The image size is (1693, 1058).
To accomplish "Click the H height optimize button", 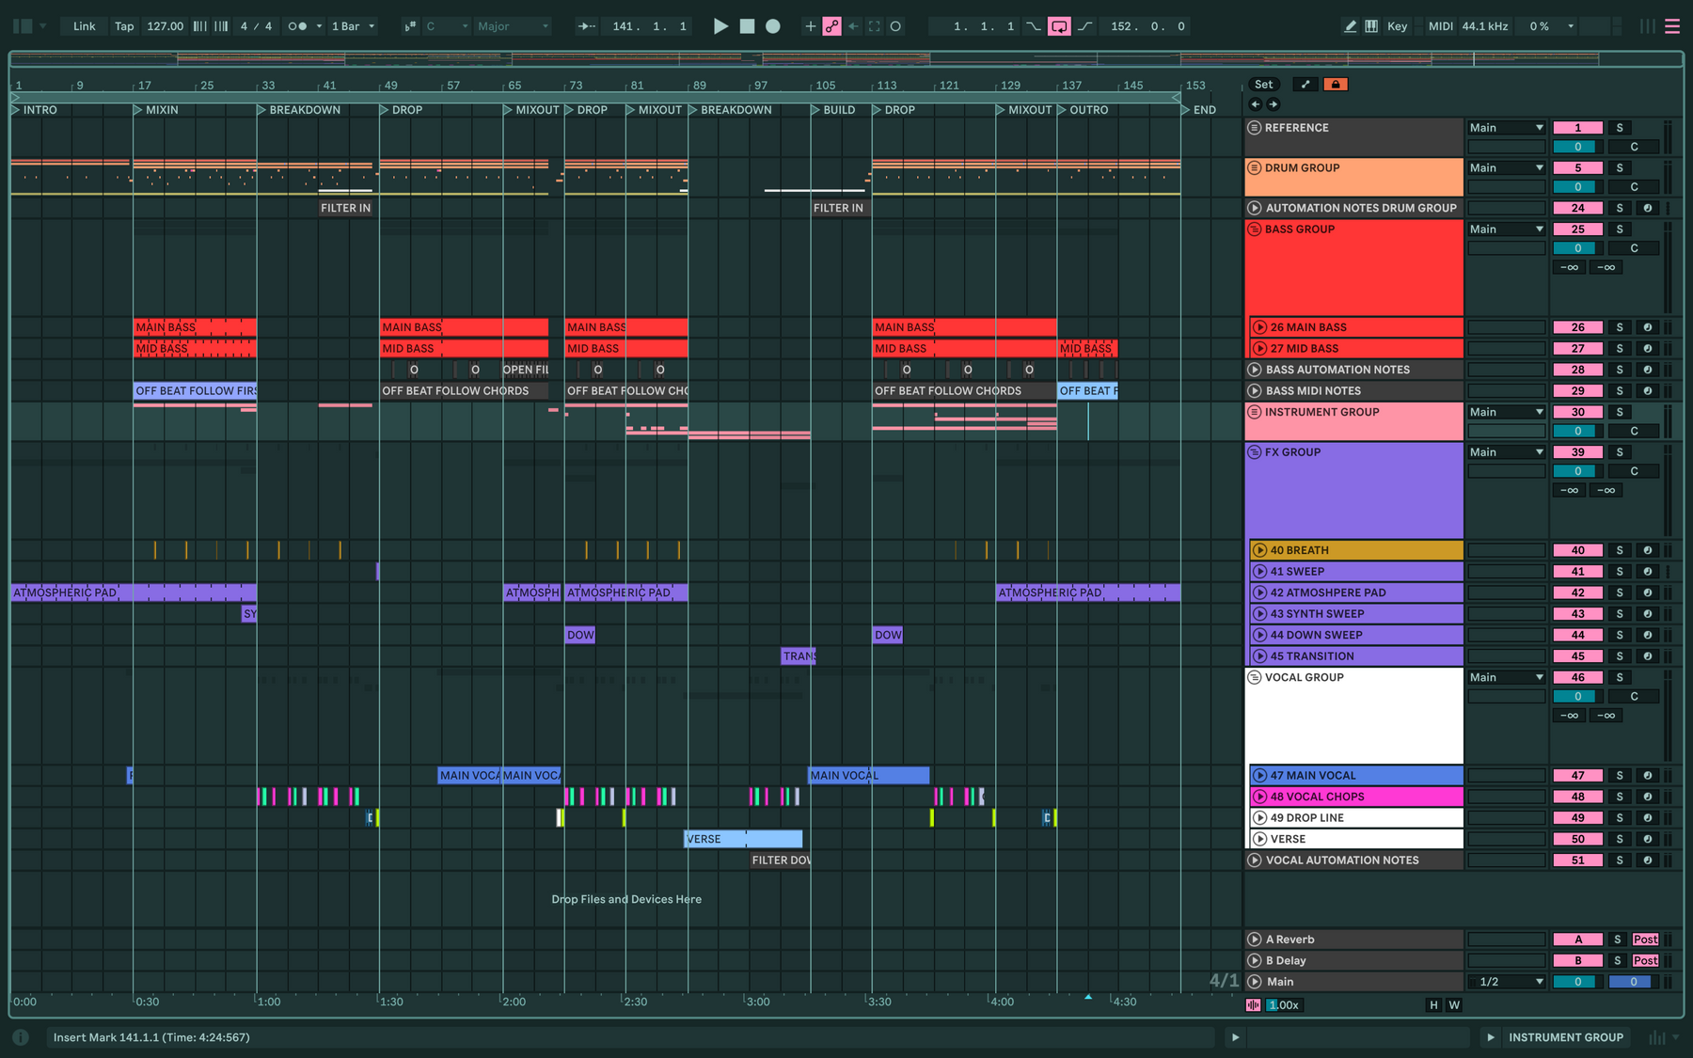I will coord(1433,1005).
